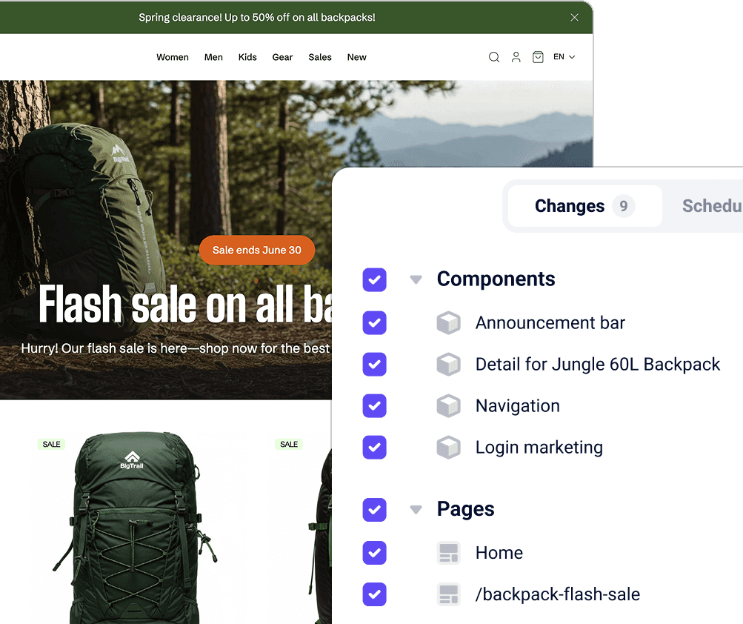Open the search icon in the navigation

(493, 57)
